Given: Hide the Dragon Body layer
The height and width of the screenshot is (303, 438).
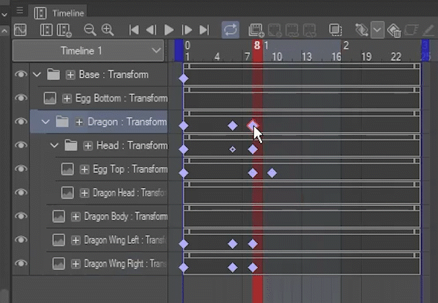Looking at the screenshot, I should [x=21, y=216].
